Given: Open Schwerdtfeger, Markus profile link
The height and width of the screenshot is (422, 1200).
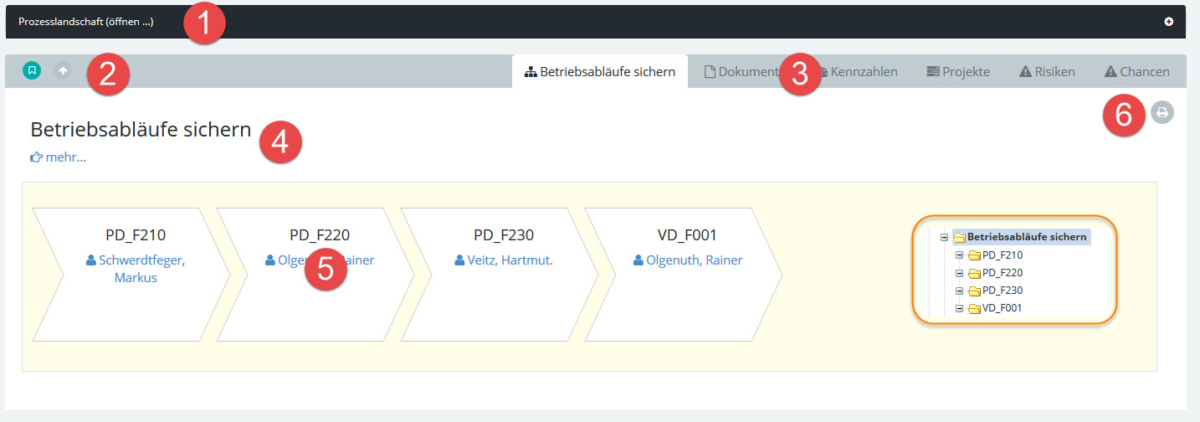Looking at the screenshot, I should (x=136, y=269).
